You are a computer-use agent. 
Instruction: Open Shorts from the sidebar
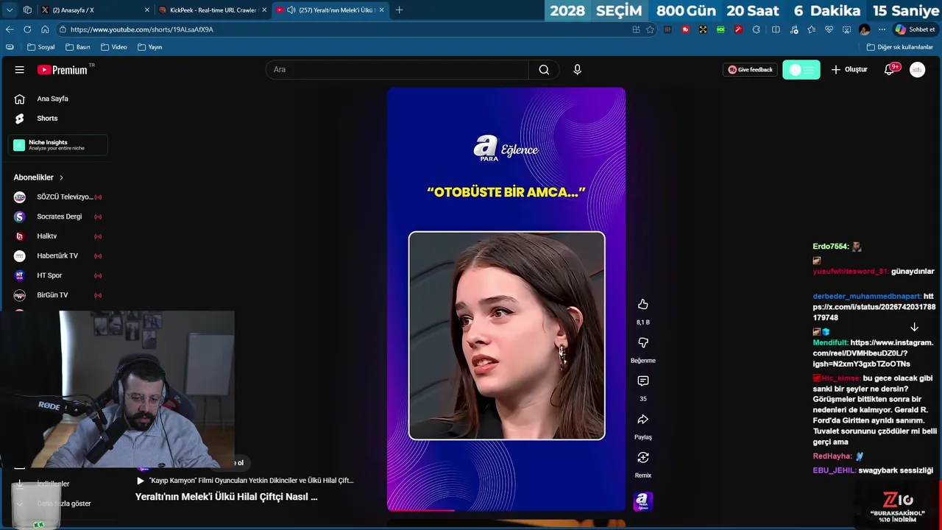[47, 119]
